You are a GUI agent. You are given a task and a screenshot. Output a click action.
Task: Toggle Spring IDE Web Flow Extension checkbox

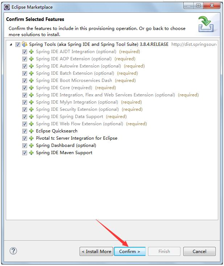pos(24,124)
